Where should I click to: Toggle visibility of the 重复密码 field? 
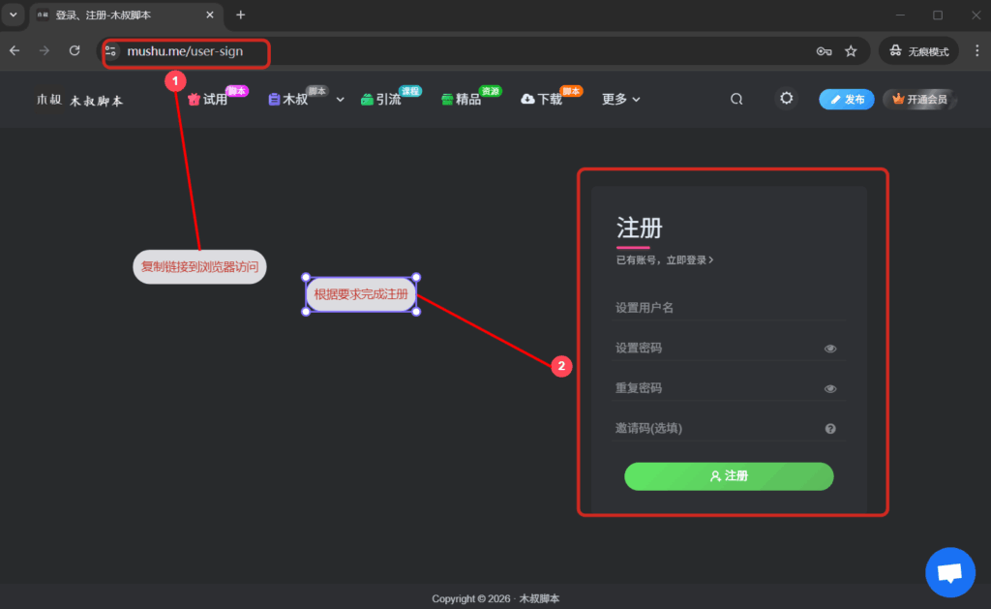tap(830, 386)
